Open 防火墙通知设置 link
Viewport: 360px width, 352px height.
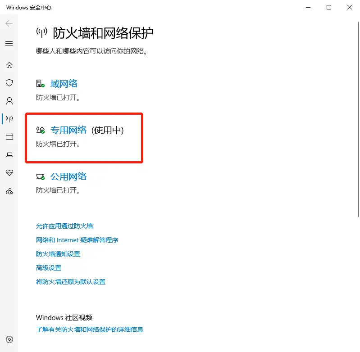(58, 254)
